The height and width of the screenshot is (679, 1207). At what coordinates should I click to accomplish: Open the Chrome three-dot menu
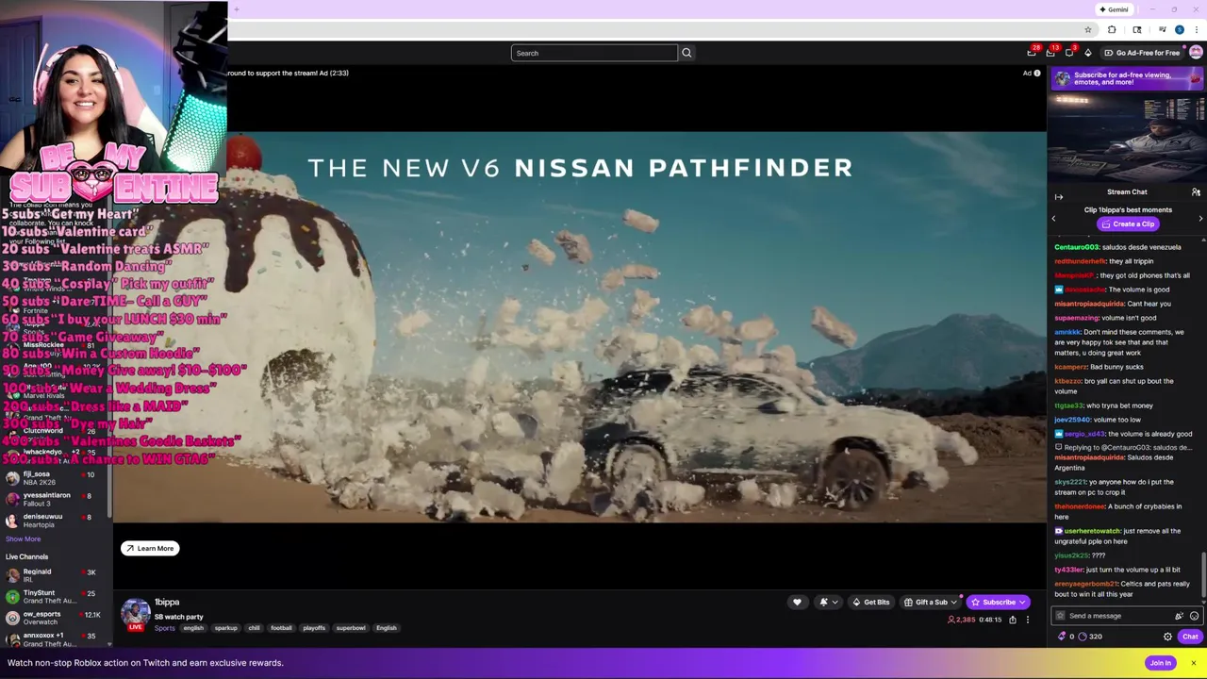(1196, 30)
